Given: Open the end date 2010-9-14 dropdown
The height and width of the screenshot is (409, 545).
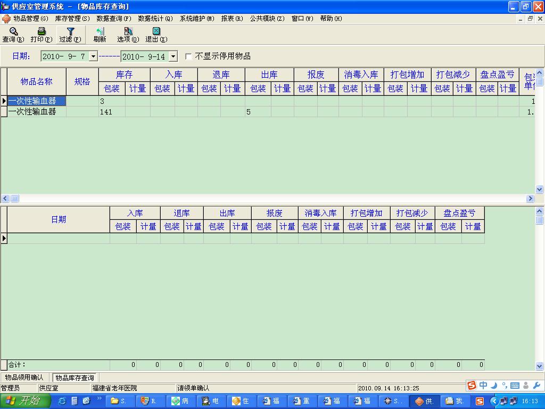Looking at the screenshot, I should [x=173, y=56].
